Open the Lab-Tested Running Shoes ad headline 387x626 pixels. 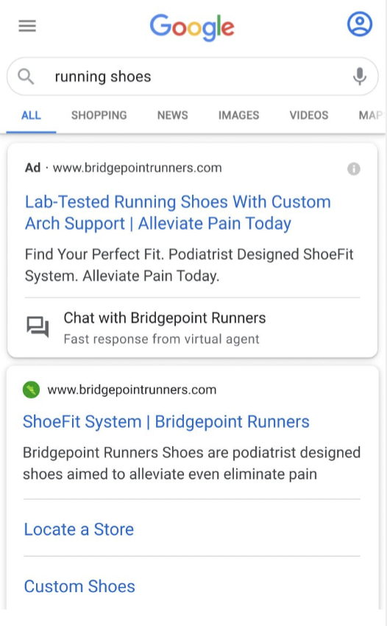click(x=178, y=212)
